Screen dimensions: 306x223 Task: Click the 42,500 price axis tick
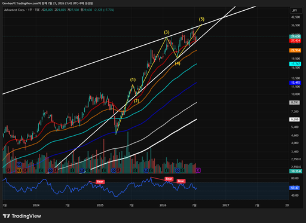click(296, 17)
